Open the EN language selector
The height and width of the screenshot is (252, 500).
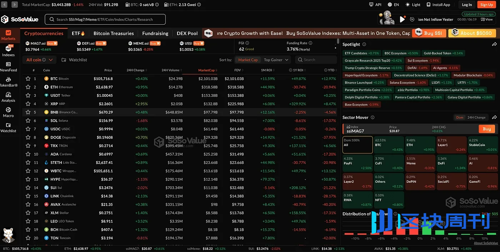tap(393, 5)
